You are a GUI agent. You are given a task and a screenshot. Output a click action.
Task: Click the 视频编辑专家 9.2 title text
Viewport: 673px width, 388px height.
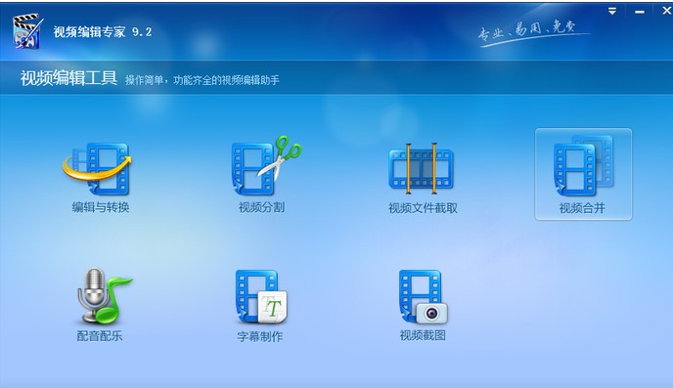(x=103, y=31)
